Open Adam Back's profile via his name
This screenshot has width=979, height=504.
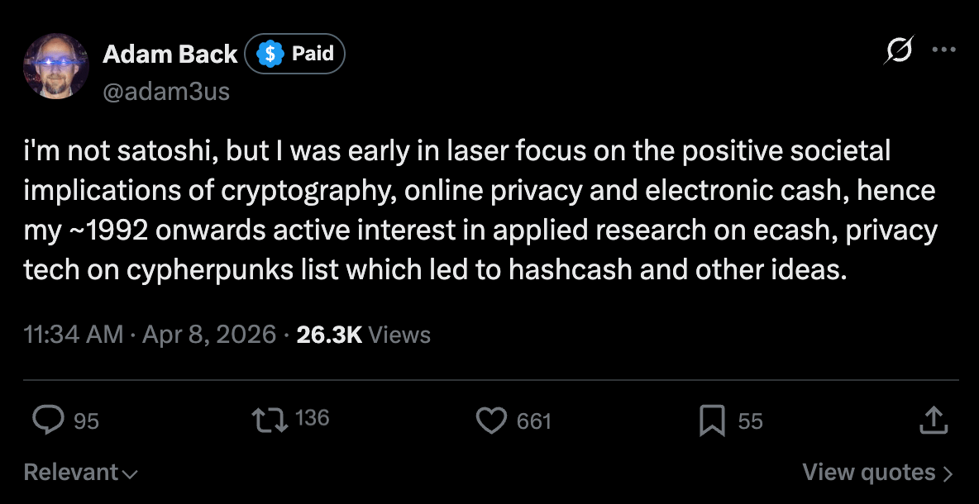170,54
